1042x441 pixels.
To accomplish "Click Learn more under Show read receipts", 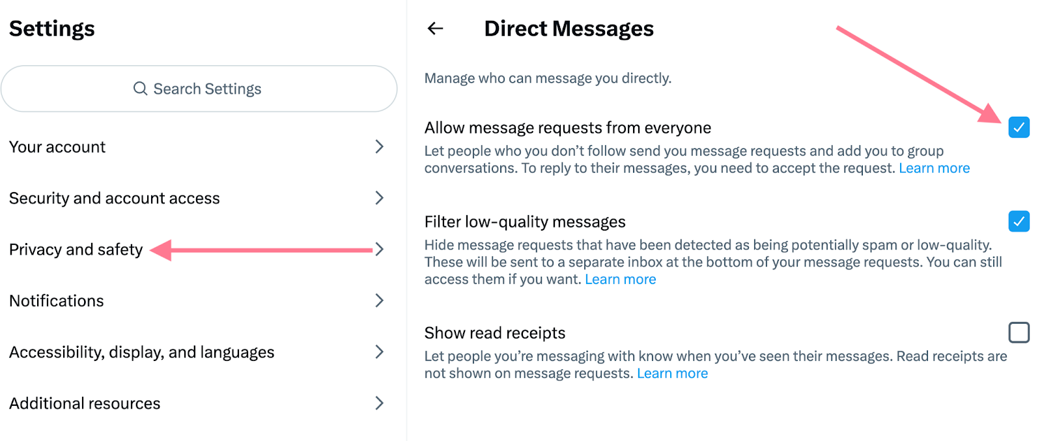I will pyautogui.click(x=672, y=373).
